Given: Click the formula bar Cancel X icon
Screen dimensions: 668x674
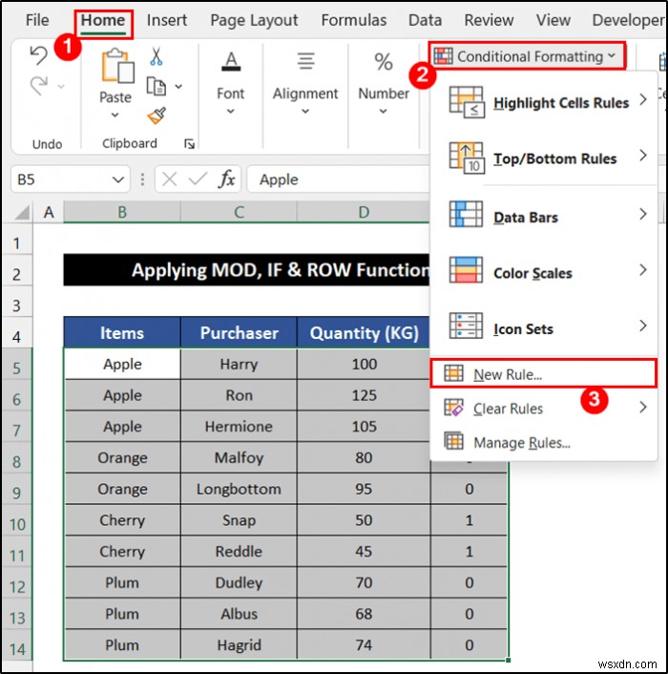Looking at the screenshot, I should point(169,179).
